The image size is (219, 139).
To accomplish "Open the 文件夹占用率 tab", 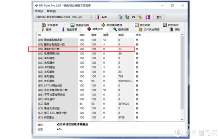I will point(149,29).
